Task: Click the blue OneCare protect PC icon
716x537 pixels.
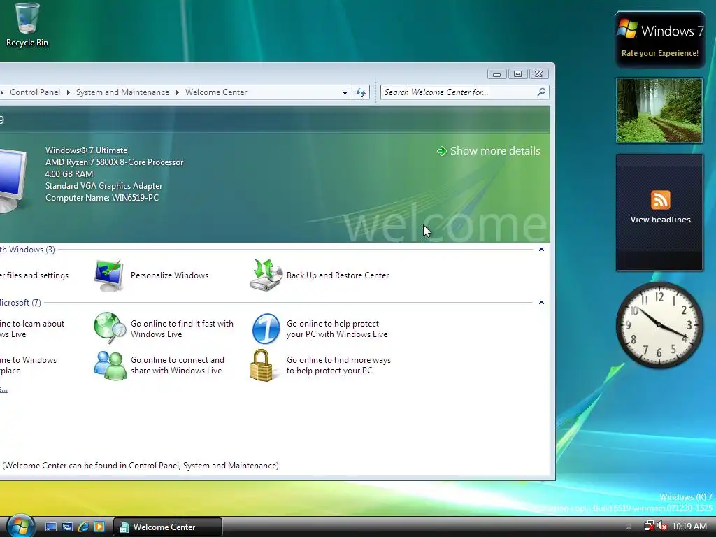Action: tap(266, 329)
